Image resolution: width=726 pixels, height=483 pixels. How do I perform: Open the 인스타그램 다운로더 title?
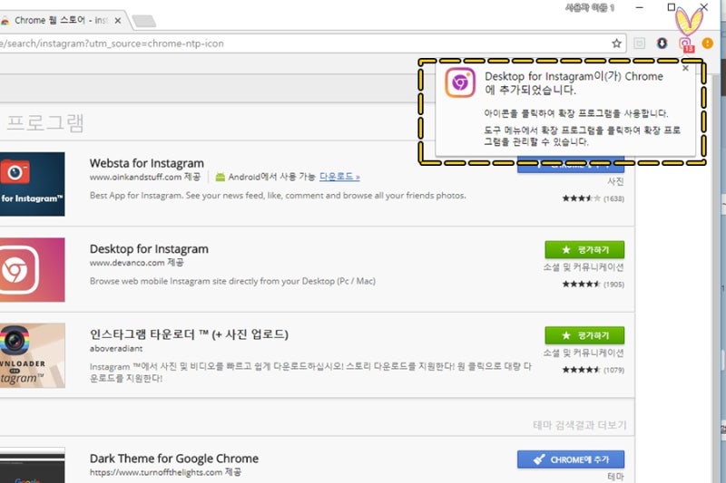pyautogui.click(x=189, y=334)
